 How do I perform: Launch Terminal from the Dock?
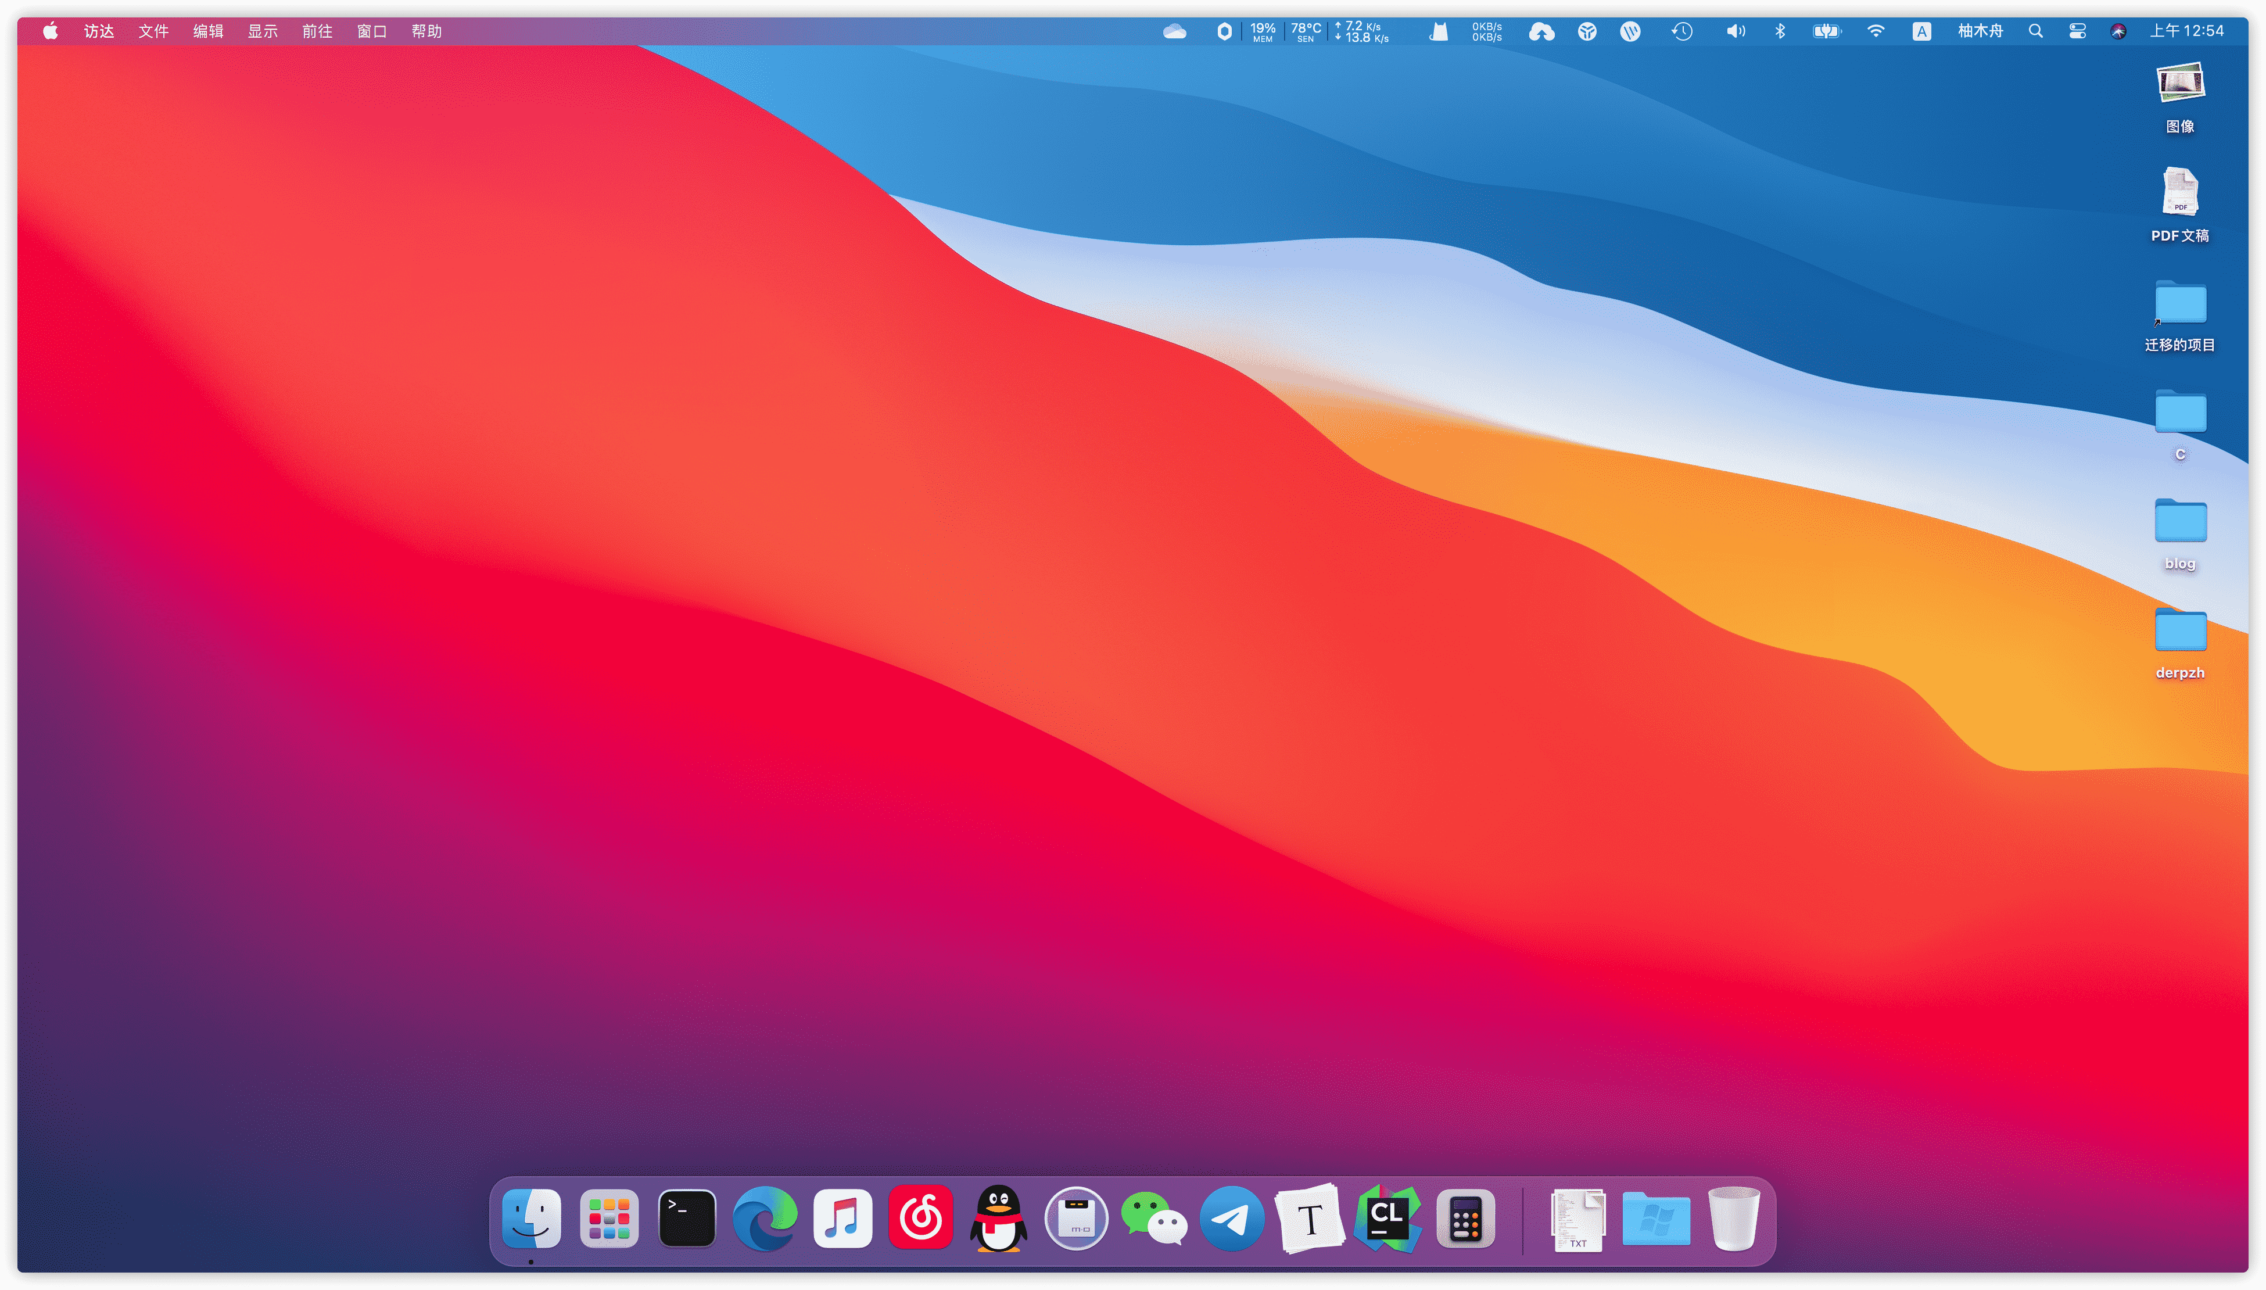pos(687,1218)
